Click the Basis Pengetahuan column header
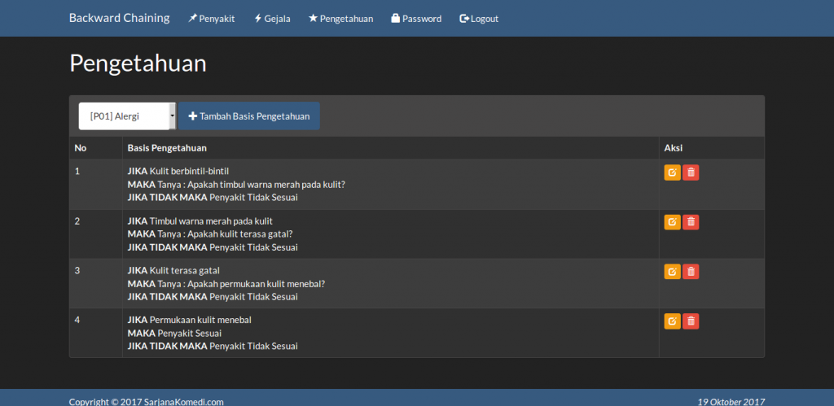834x406 pixels. pyautogui.click(x=167, y=148)
